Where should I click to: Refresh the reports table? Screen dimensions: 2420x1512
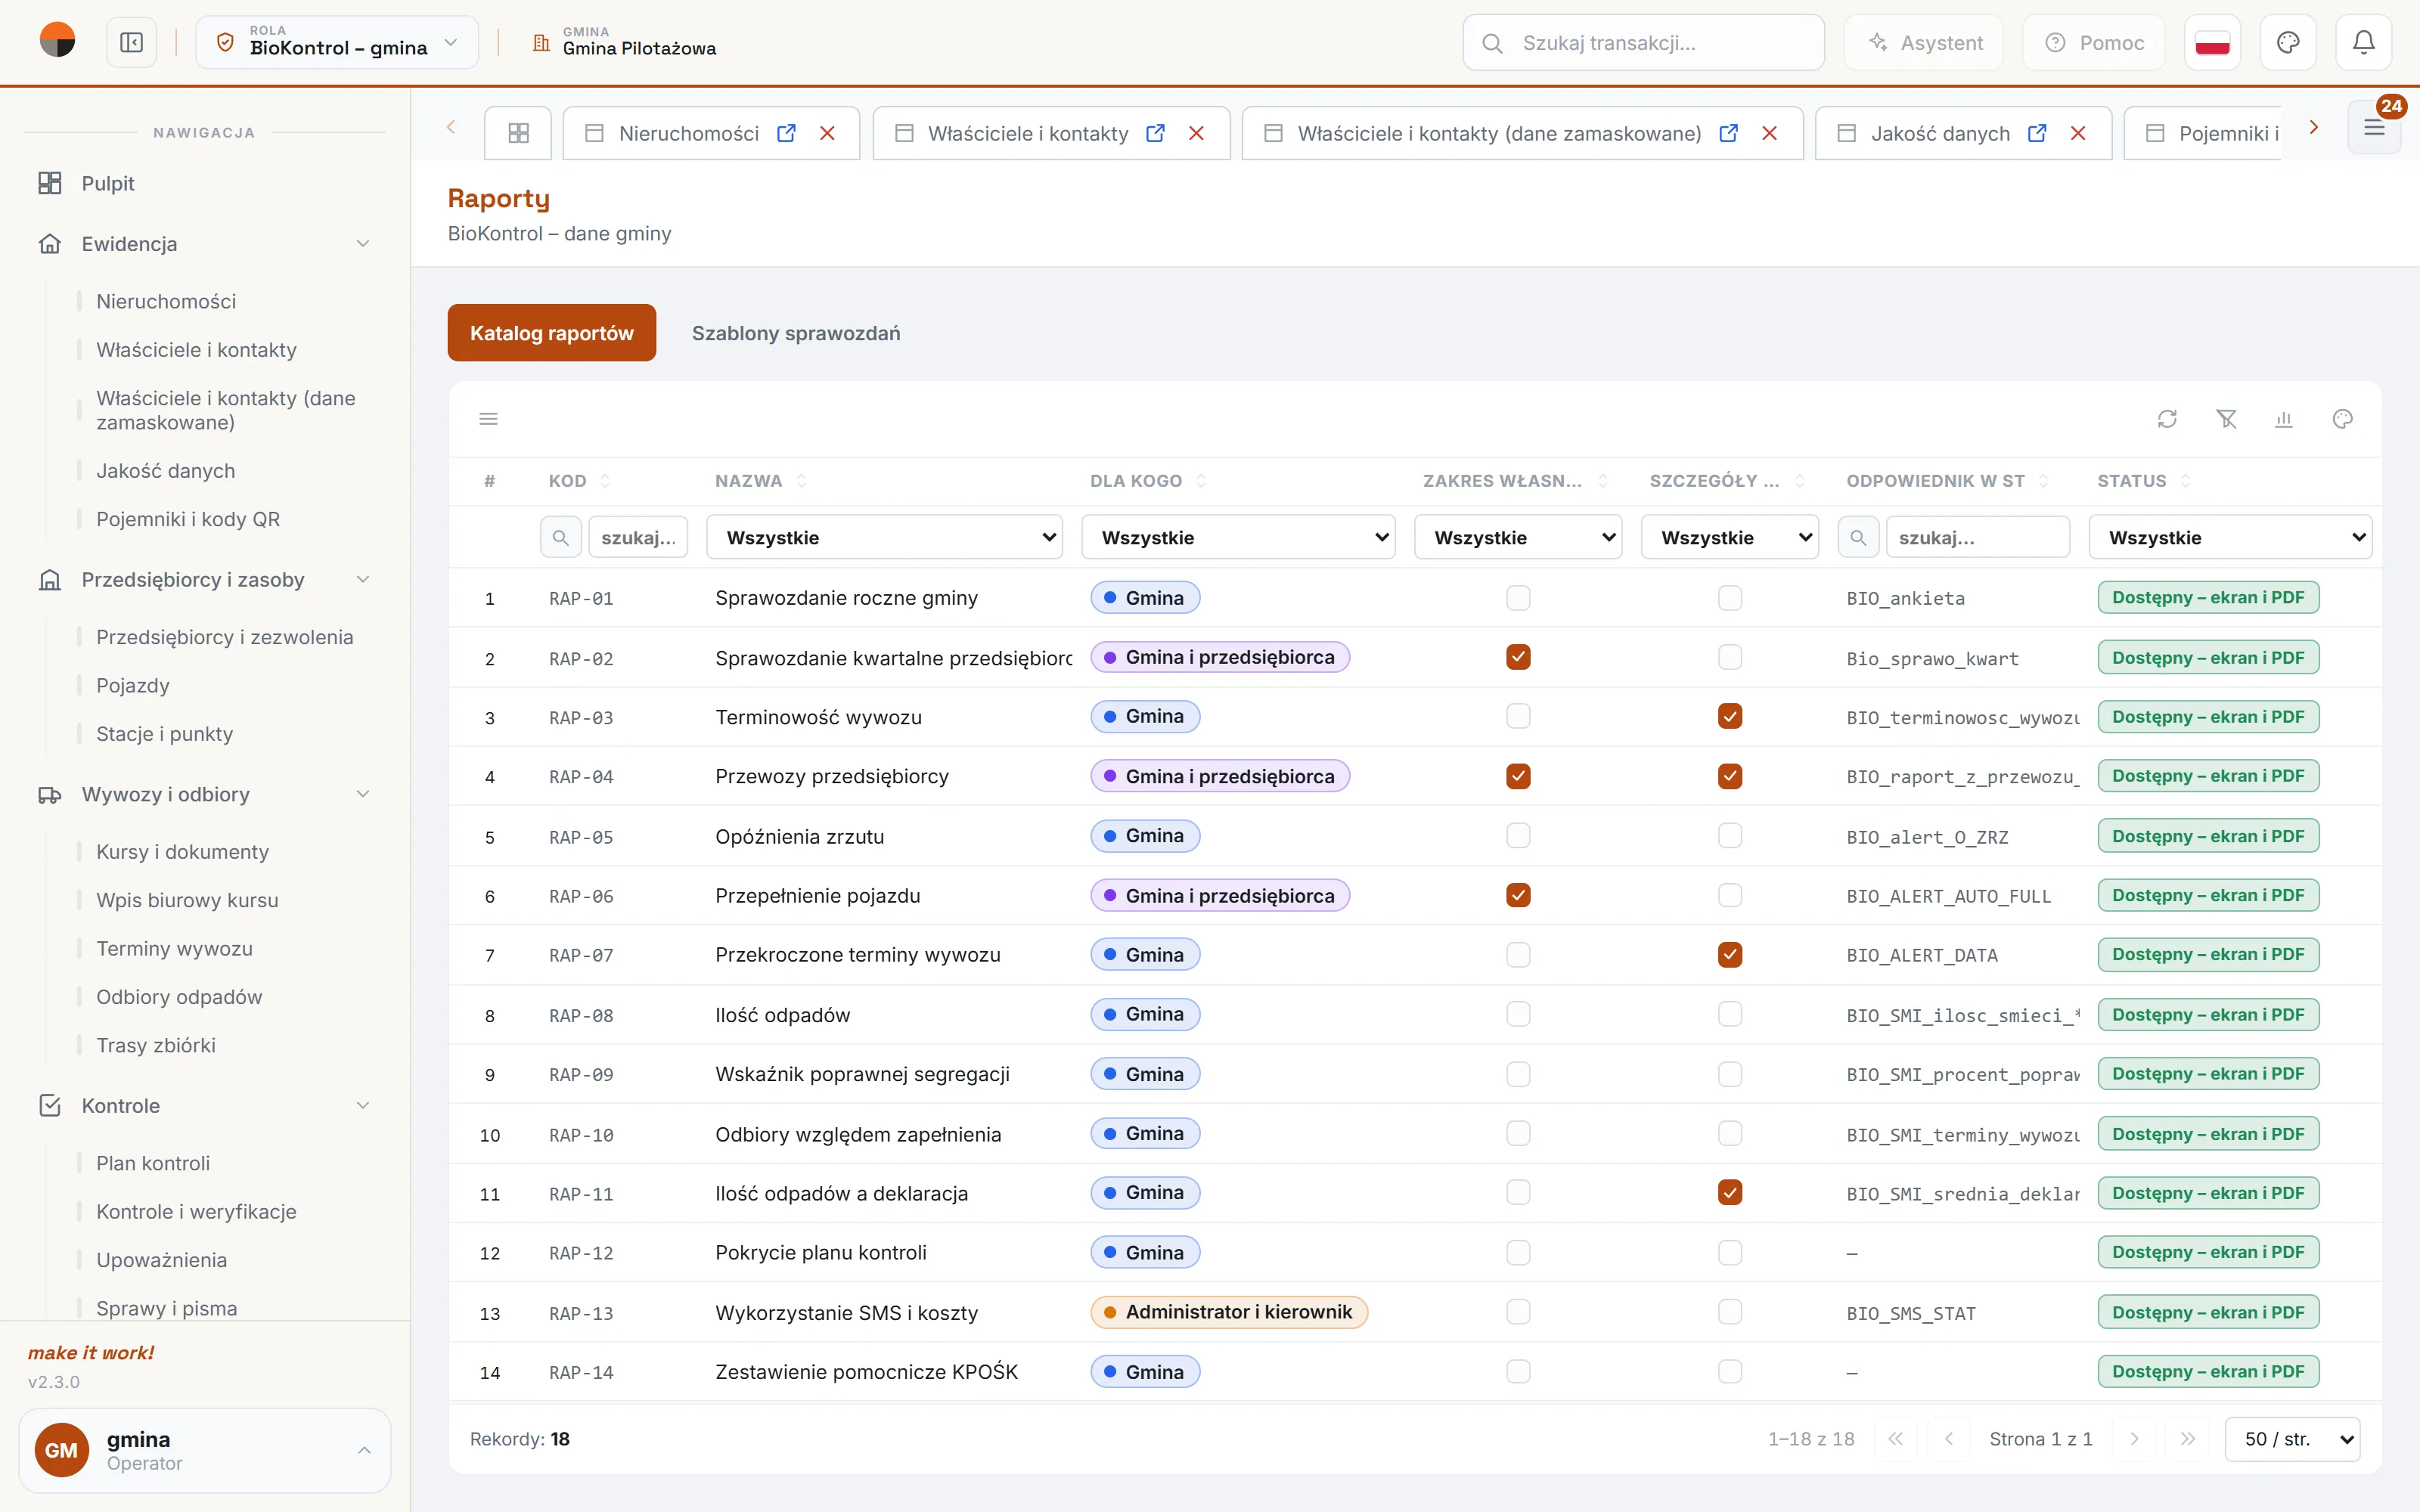[2167, 419]
